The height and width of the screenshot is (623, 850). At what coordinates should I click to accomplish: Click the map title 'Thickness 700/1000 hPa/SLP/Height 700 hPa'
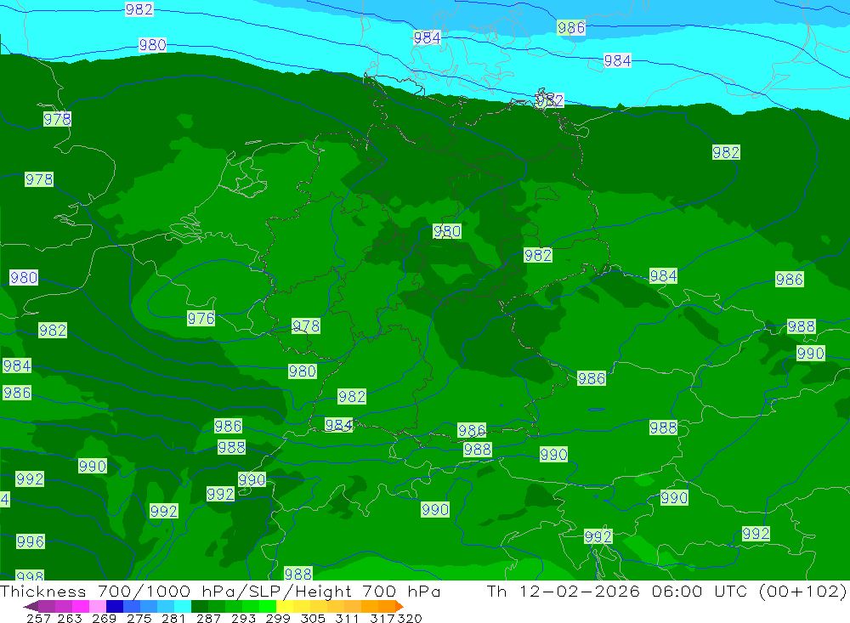[220, 591]
